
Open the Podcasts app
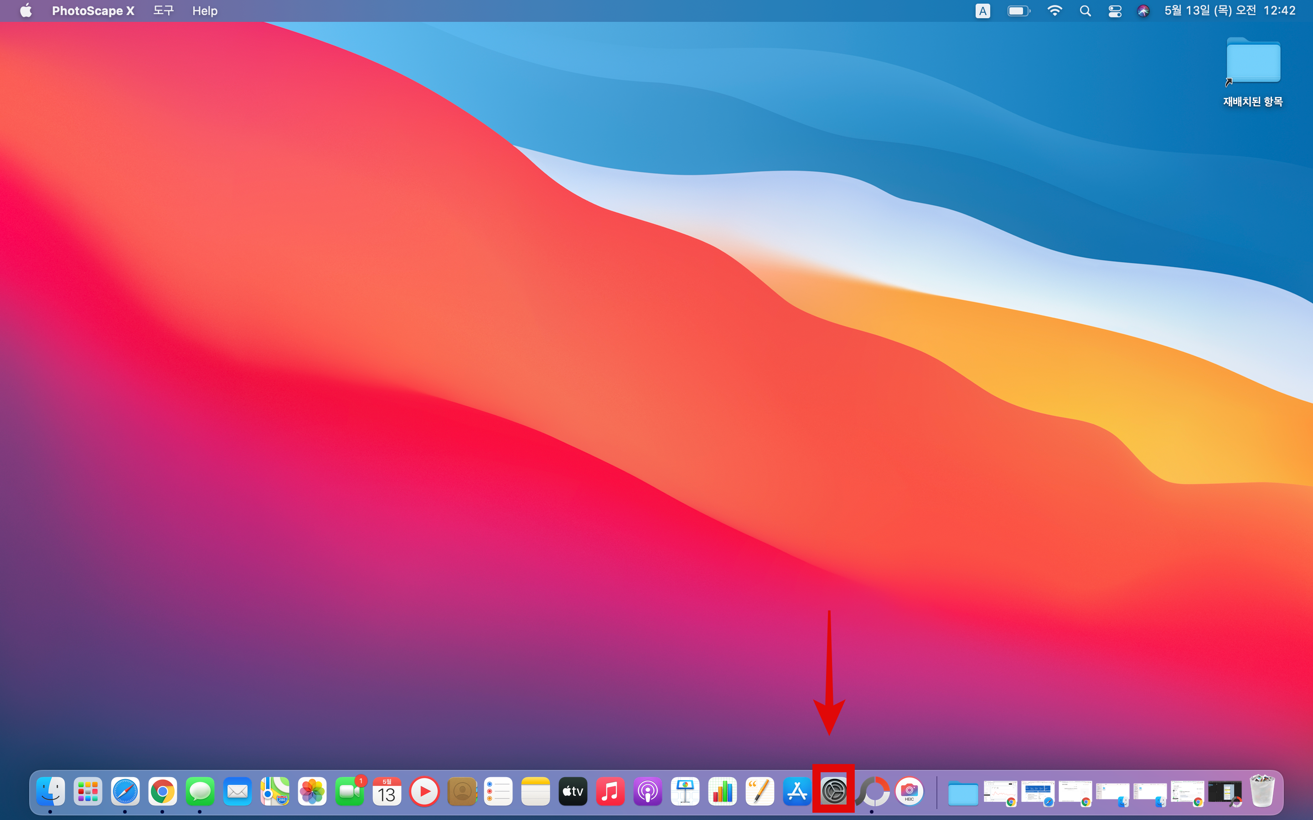pyautogui.click(x=648, y=791)
